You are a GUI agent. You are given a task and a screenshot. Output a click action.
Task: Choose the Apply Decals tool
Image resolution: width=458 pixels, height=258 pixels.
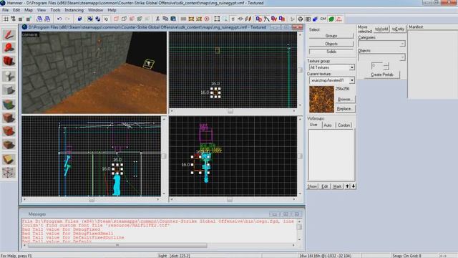point(9,131)
